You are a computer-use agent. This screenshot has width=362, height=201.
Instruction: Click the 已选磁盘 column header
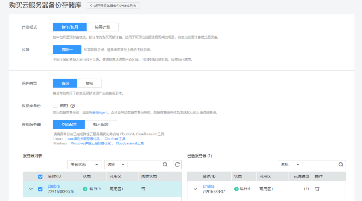(301, 177)
